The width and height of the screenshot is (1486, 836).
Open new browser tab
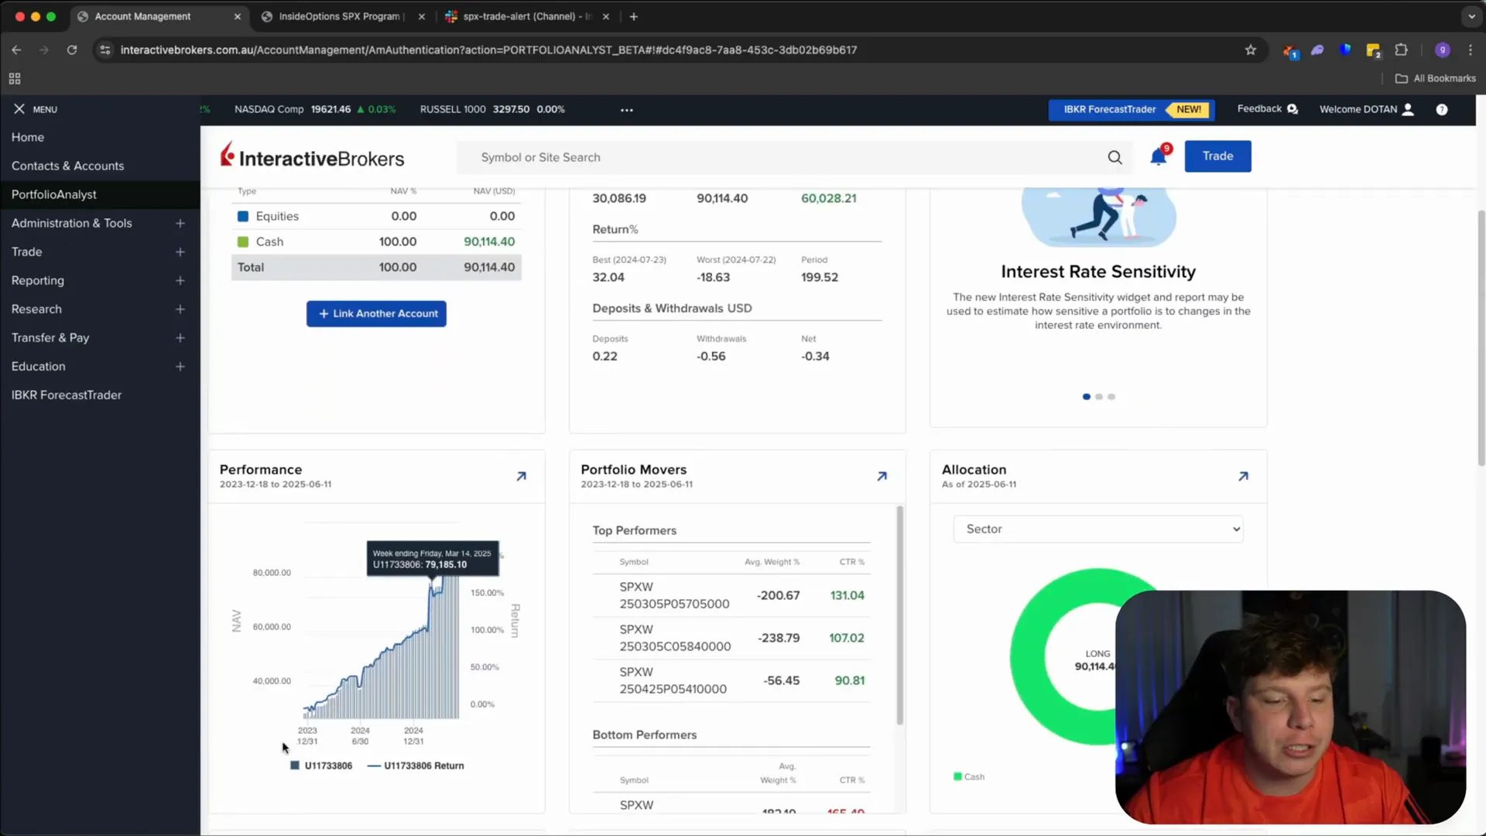634,16
